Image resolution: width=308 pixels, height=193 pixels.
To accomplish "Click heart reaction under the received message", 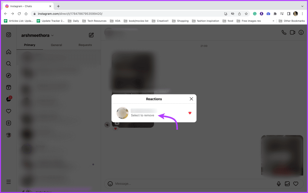I will (115, 129).
